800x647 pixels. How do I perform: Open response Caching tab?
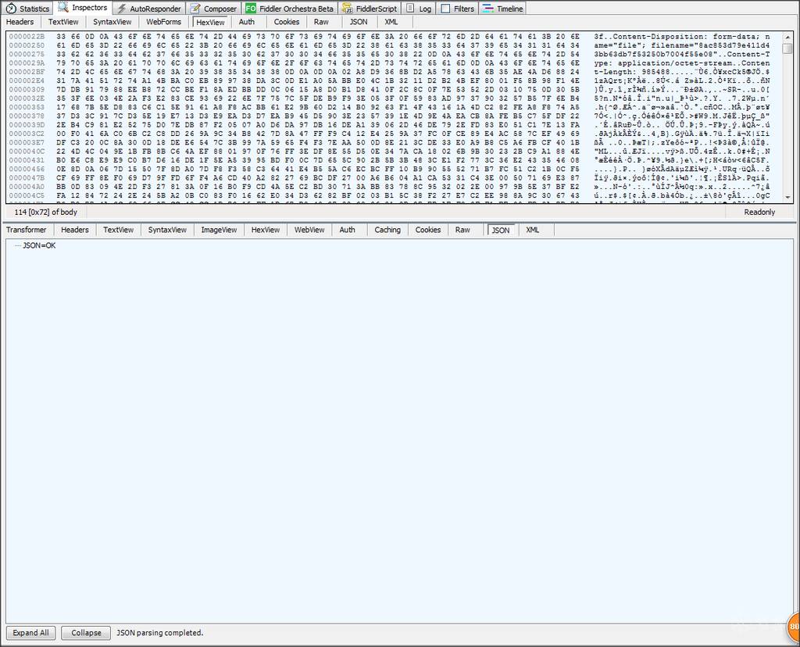pyautogui.click(x=387, y=230)
